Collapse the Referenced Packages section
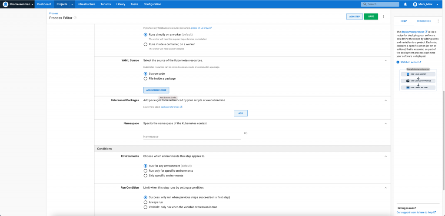The height and width of the screenshot is (216, 445). tap(385, 100)
